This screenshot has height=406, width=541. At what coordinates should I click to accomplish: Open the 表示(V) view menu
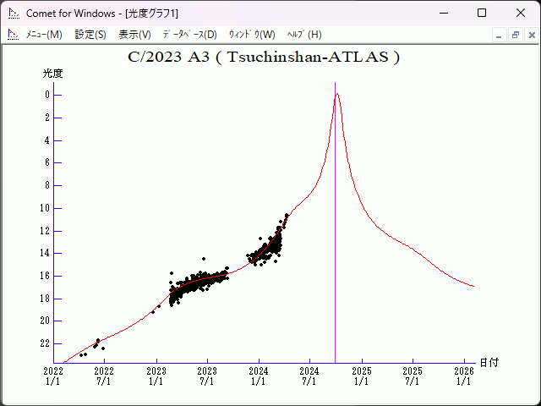[134, 35]
